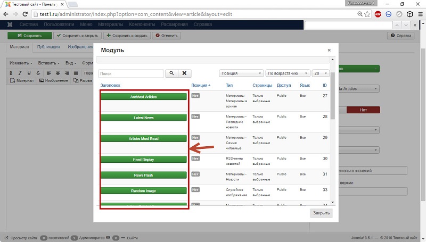The image size is (426, 242).
Task: Close the Module dialog with the × icon
Action: 329,50
